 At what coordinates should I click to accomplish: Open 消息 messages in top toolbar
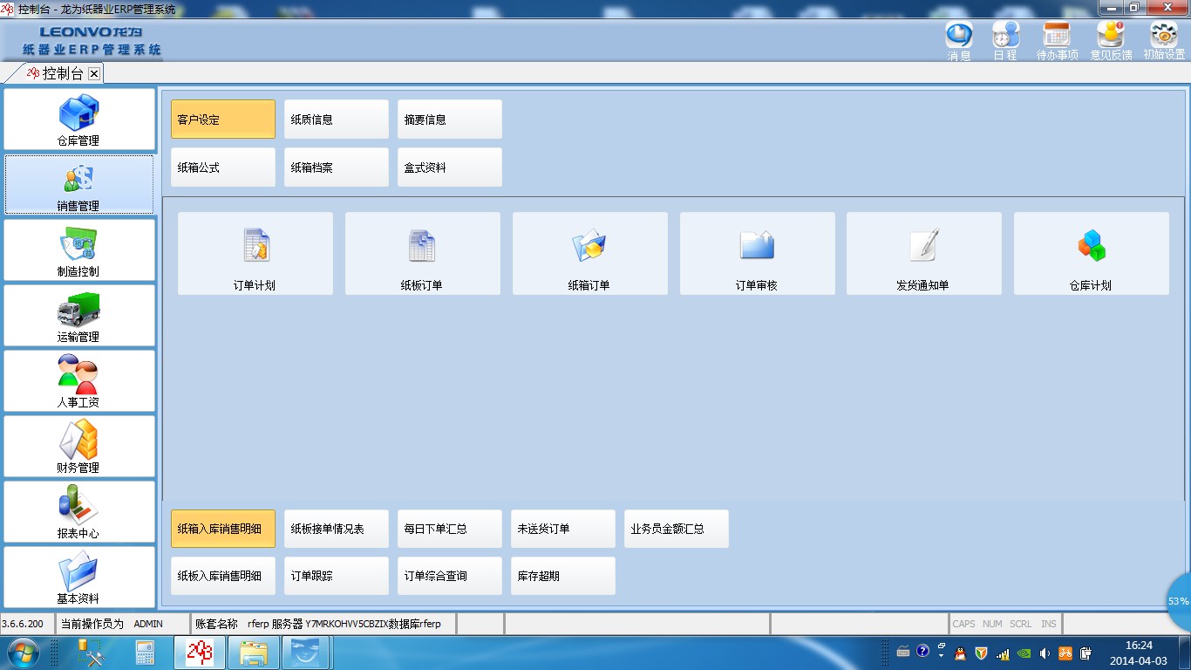click(959, 39)
